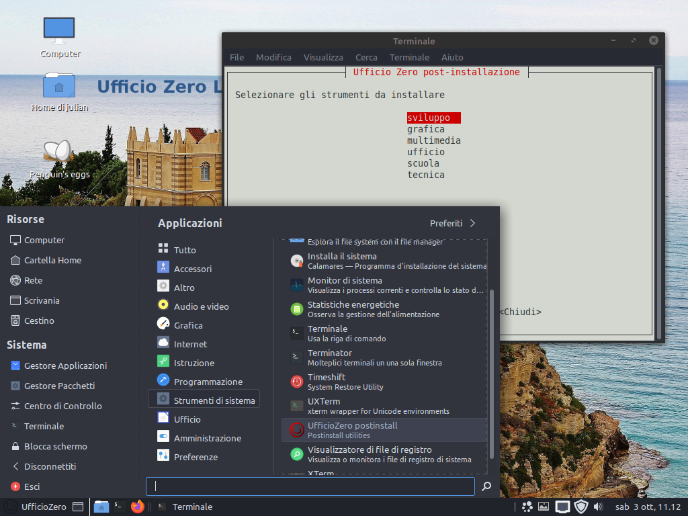This screenshot has width=688, height=516.
Task: Click Disconnettiti
Action: pos(44,466)
